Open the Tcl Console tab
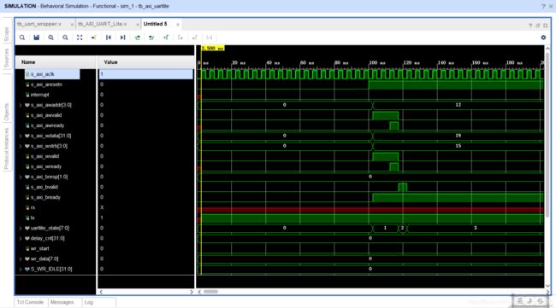 pyautogui.click(x=30, y=302)
